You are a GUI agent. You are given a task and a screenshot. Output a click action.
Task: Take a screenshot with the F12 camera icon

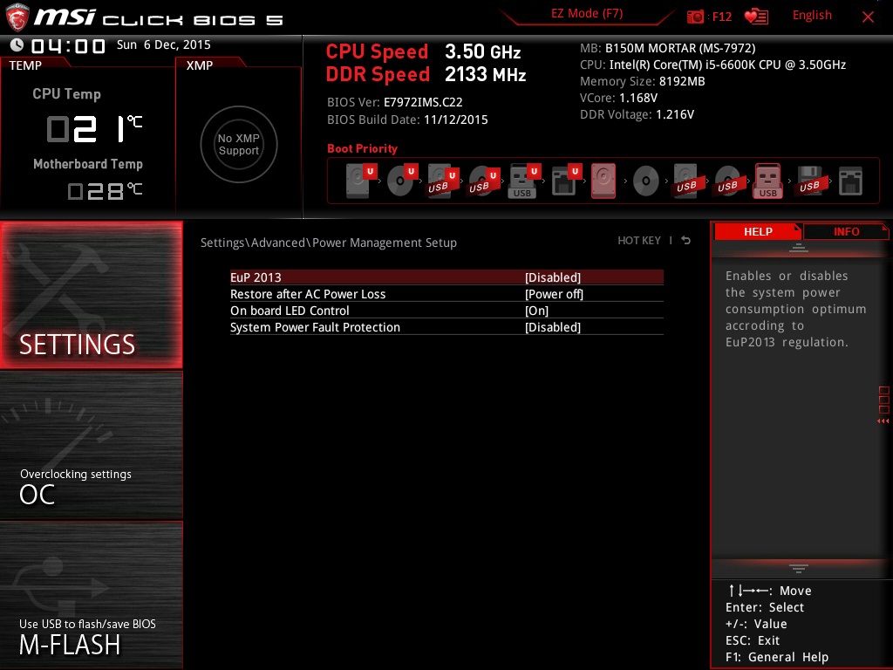[x=695, y=17]
